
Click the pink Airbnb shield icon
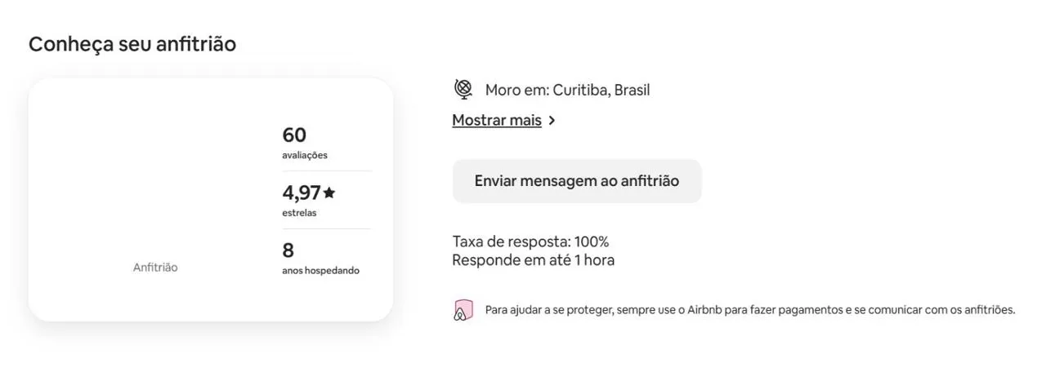click(463, 310)
